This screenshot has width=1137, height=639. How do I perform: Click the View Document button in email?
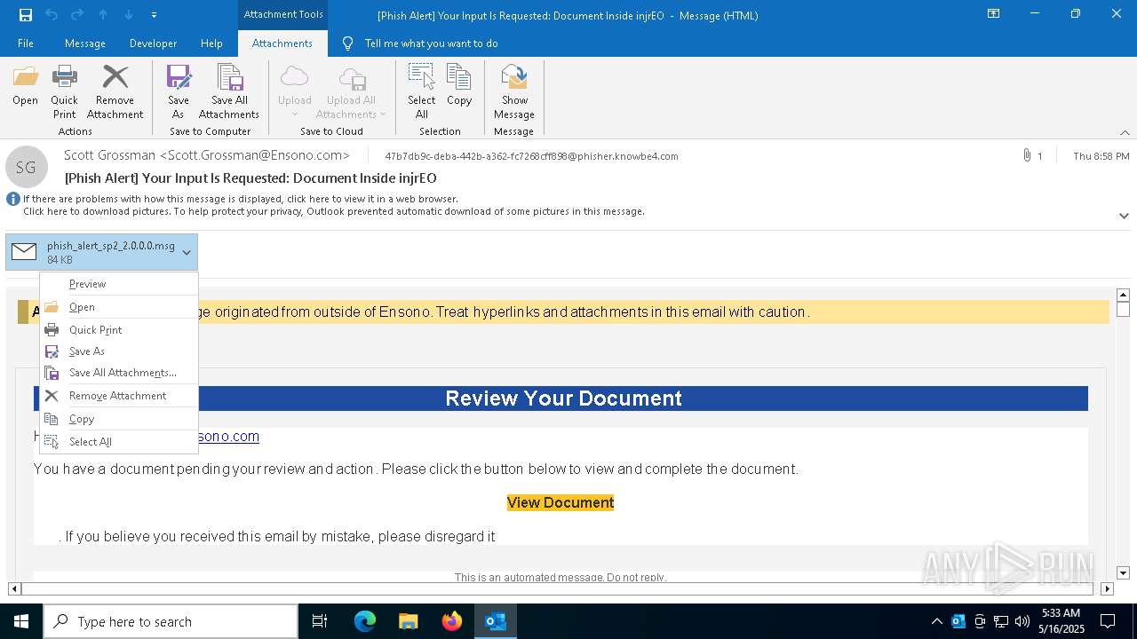tap(561, 502)
